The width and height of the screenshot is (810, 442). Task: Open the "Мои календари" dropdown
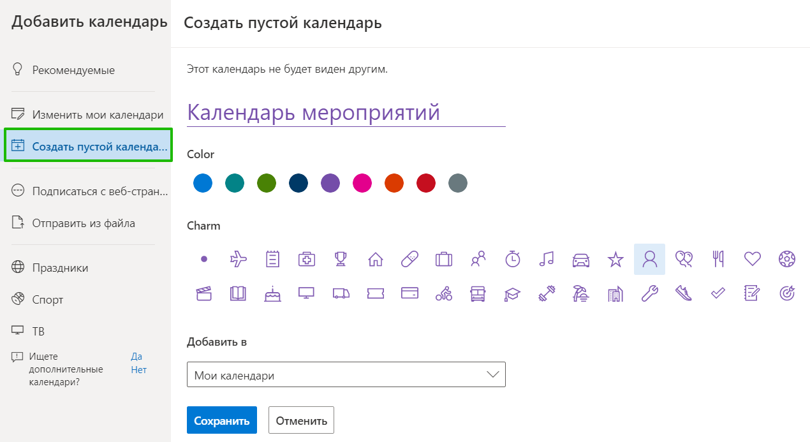point(346,375)
